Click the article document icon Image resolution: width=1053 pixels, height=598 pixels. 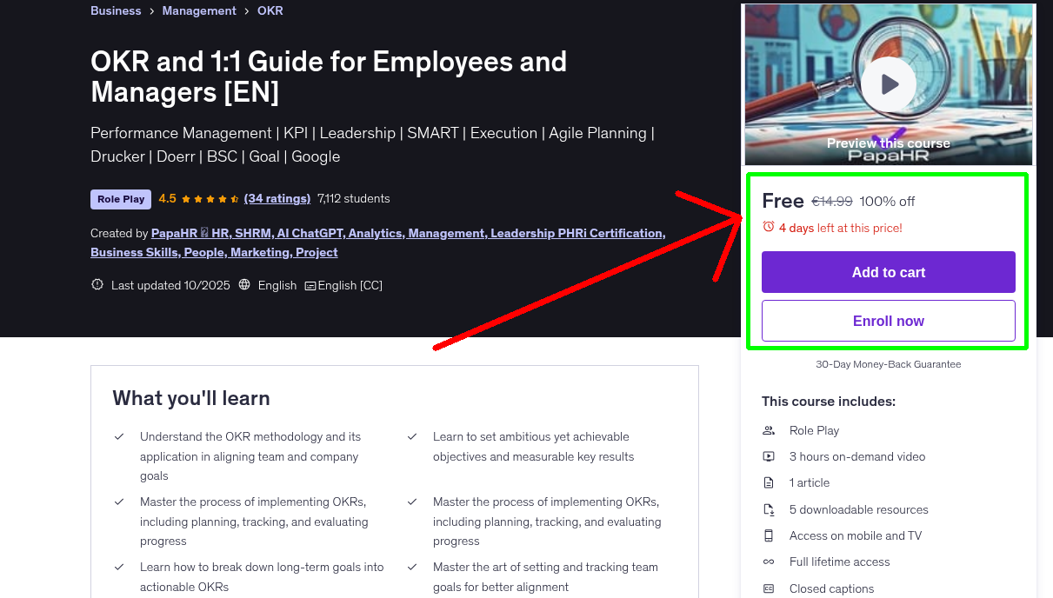click(x=769, y=482)
